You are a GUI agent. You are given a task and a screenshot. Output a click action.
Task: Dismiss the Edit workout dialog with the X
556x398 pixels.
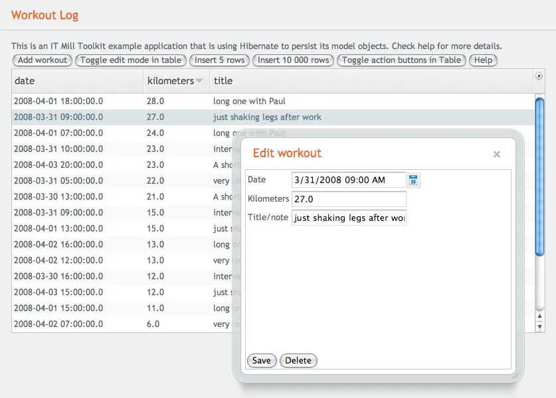[496, 154]
